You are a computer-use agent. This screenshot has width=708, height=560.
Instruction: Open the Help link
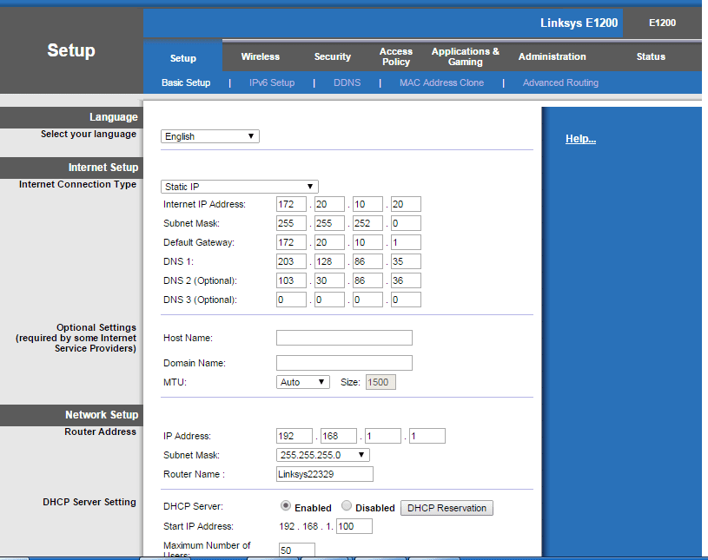click(580, 139)
